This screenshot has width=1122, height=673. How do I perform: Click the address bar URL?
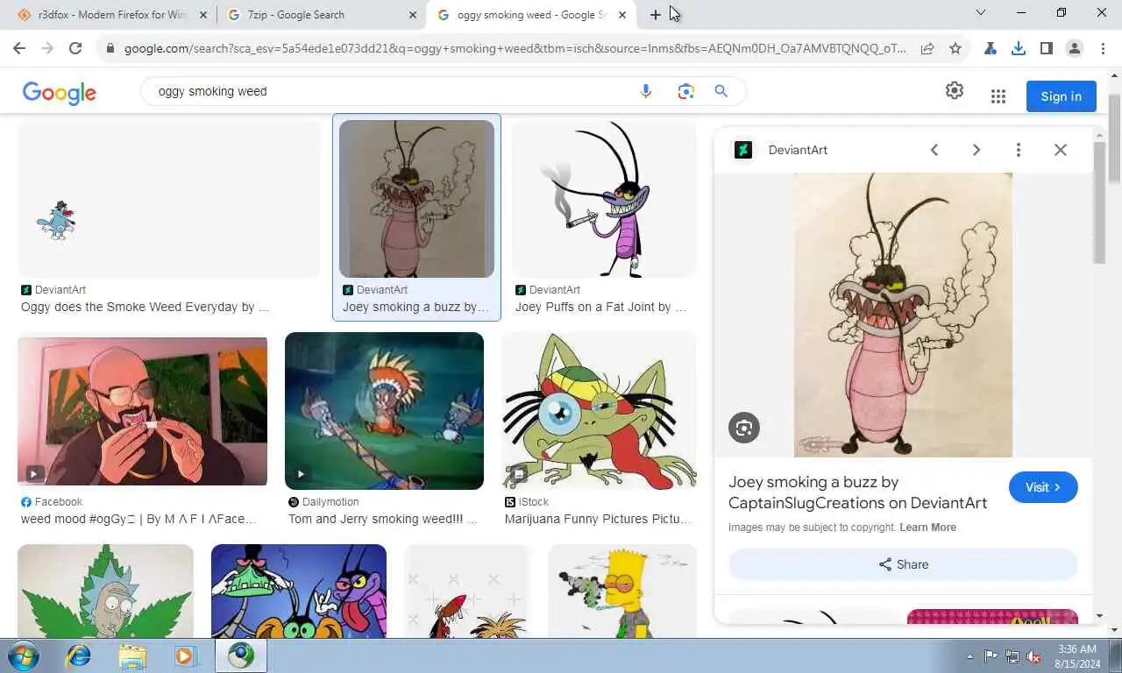515,48
